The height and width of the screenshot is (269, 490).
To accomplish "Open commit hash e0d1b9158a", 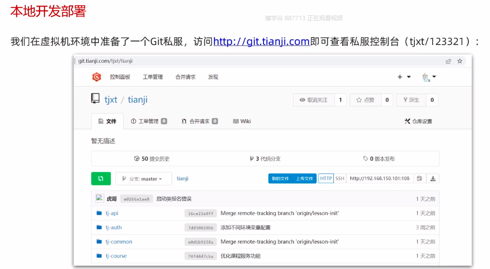I will tap(201, 242).
